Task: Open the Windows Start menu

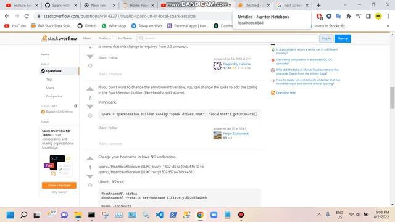Action: pyautogui.click(x=10, y=215)
